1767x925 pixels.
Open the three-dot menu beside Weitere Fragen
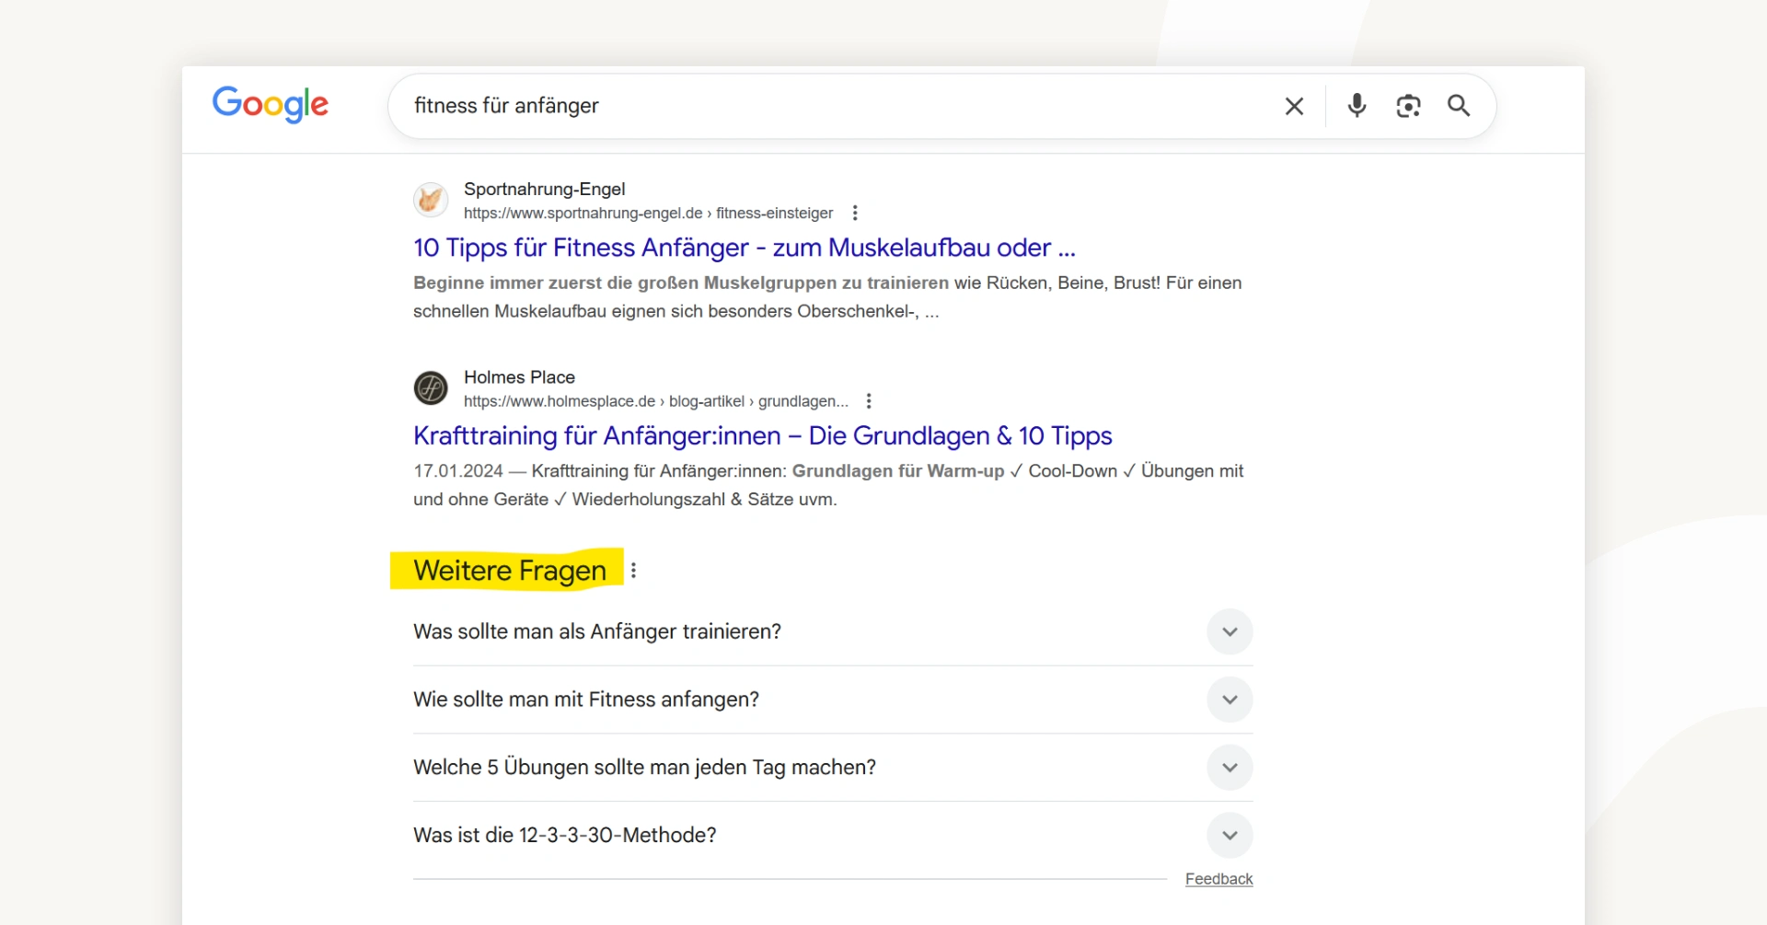[633, 570]
